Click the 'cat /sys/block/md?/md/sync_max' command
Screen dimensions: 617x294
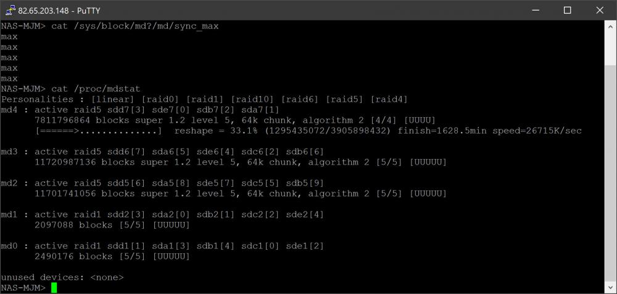[135, 26]
